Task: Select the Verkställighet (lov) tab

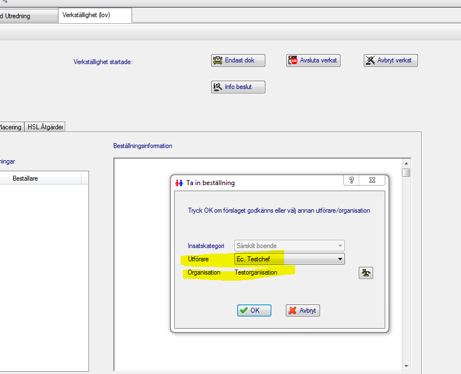Action: click(95, 15)
